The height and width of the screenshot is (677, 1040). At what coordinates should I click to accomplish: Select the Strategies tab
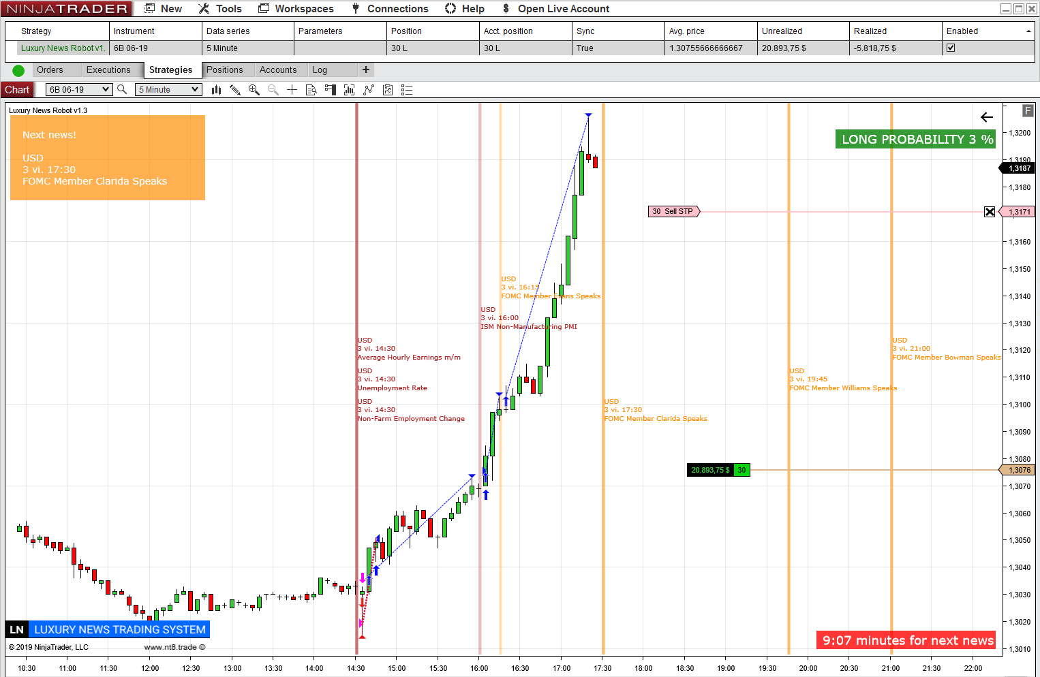click(x=171, y=69)
